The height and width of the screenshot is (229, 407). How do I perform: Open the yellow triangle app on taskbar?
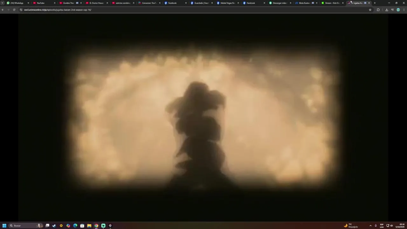click(61, 226)
